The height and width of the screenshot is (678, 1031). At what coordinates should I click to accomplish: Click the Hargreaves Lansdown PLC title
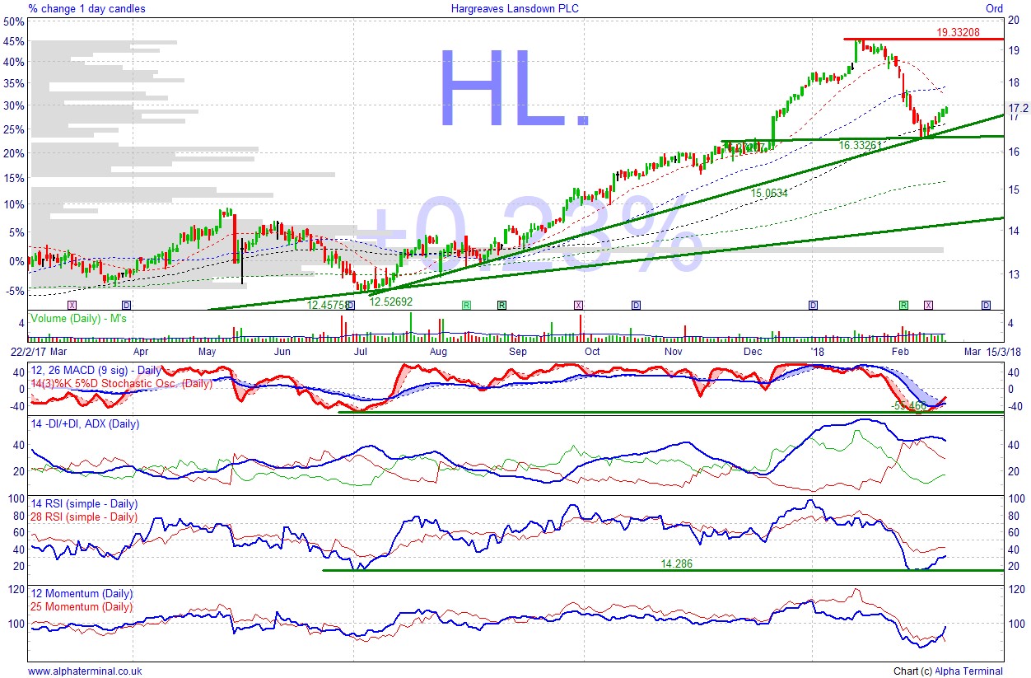coord(515,8)
